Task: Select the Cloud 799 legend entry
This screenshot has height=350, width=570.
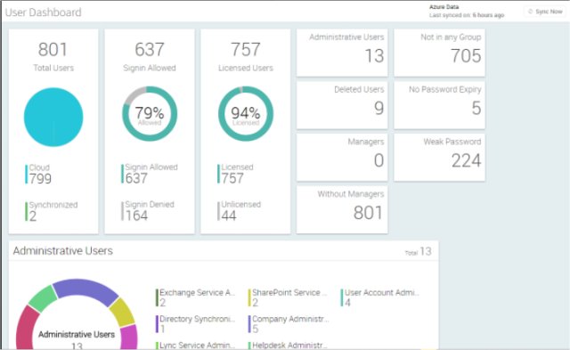Action: [38, 174]
